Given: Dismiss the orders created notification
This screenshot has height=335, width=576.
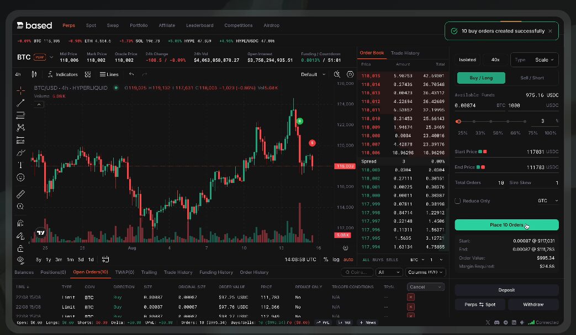Looking at the screenshot, I should [x=550, y=31].
